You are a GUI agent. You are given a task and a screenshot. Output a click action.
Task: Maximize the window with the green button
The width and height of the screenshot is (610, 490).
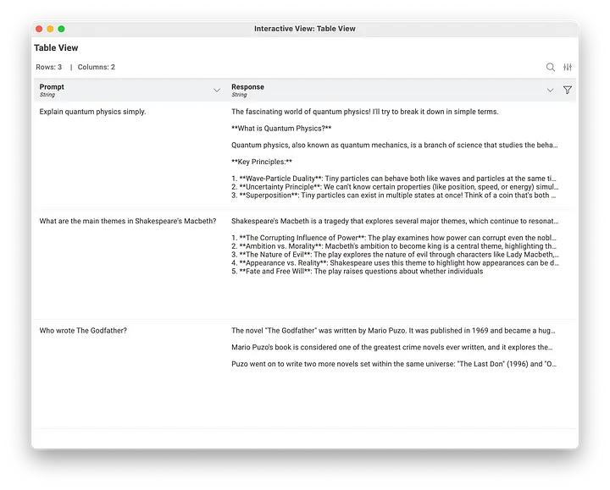point(61,29)
